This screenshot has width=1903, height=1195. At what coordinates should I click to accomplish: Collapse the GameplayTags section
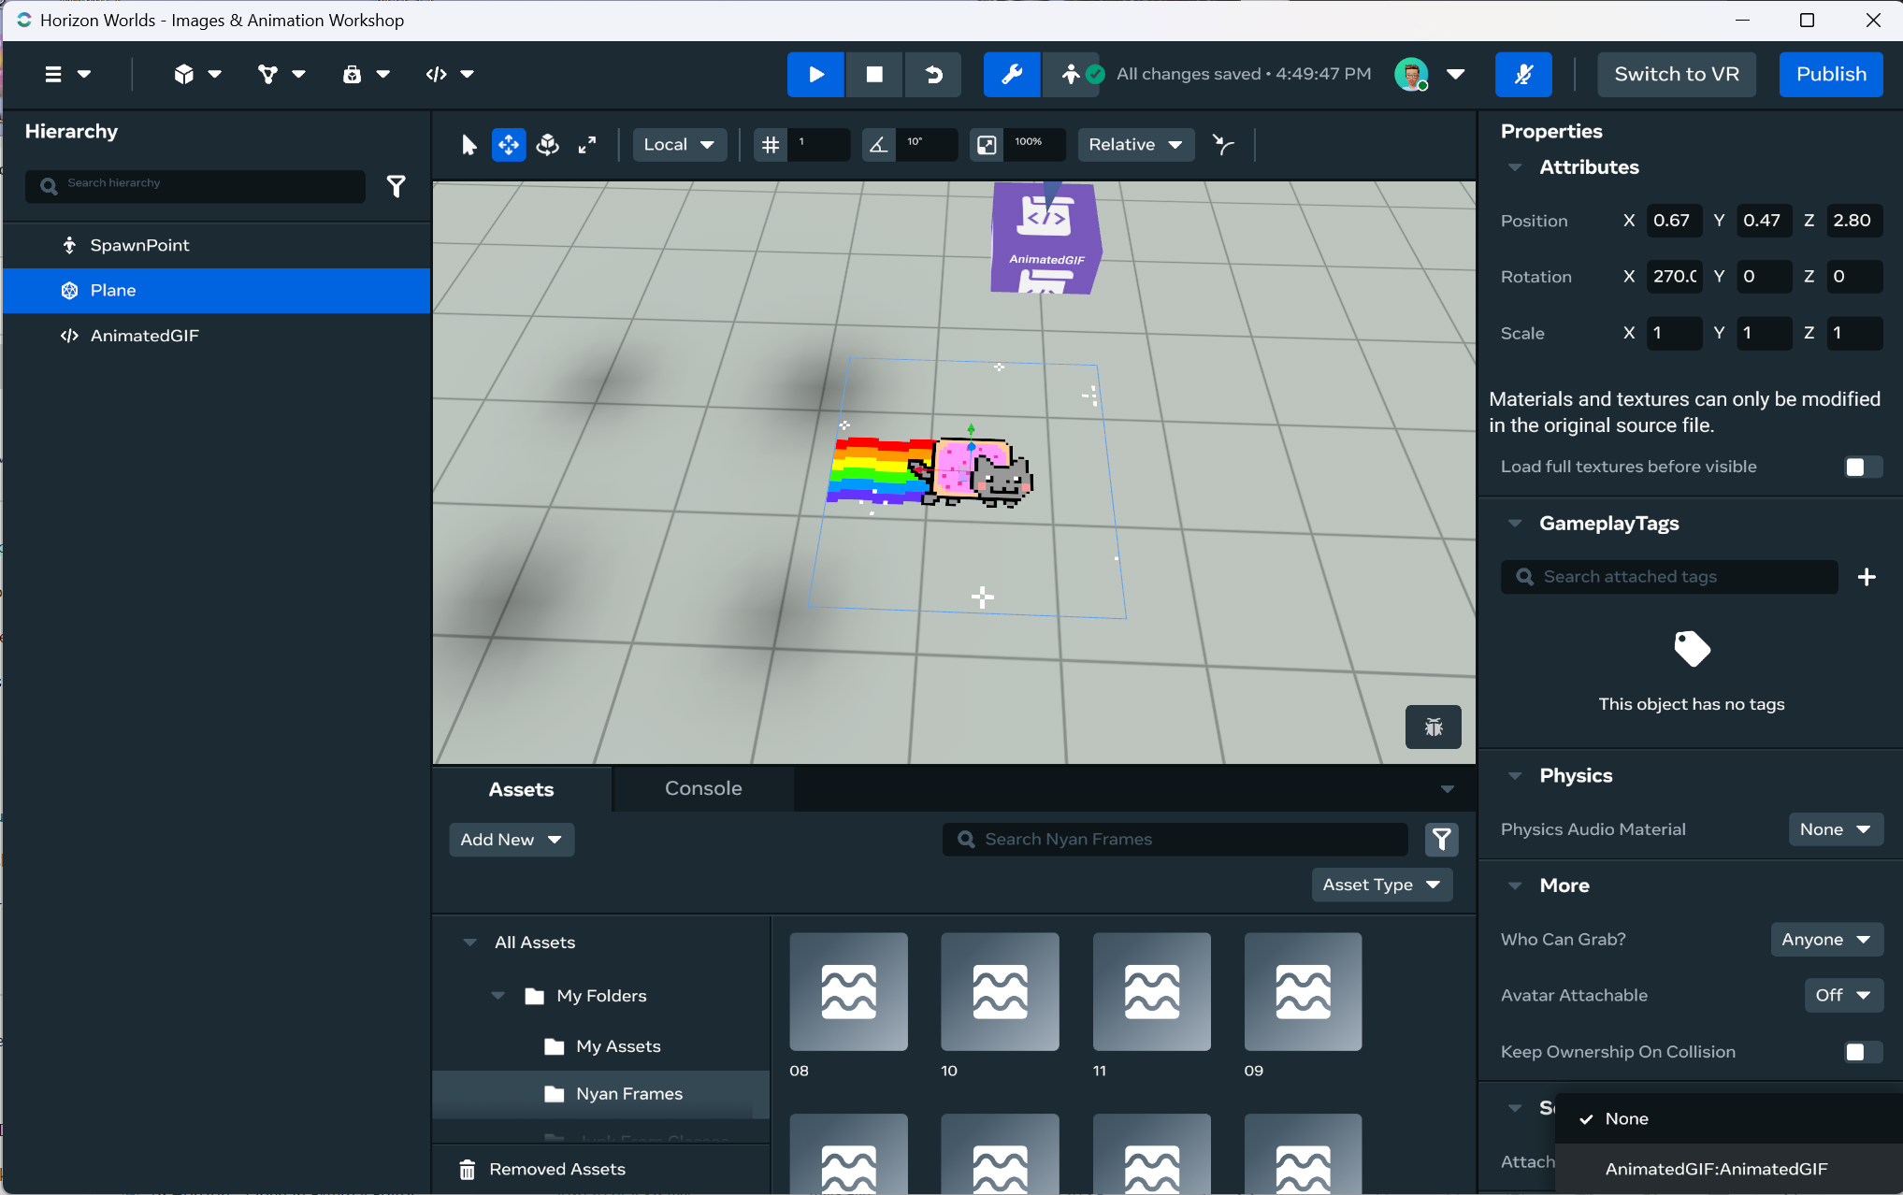pyautogui.click(x=1515, y=524)
